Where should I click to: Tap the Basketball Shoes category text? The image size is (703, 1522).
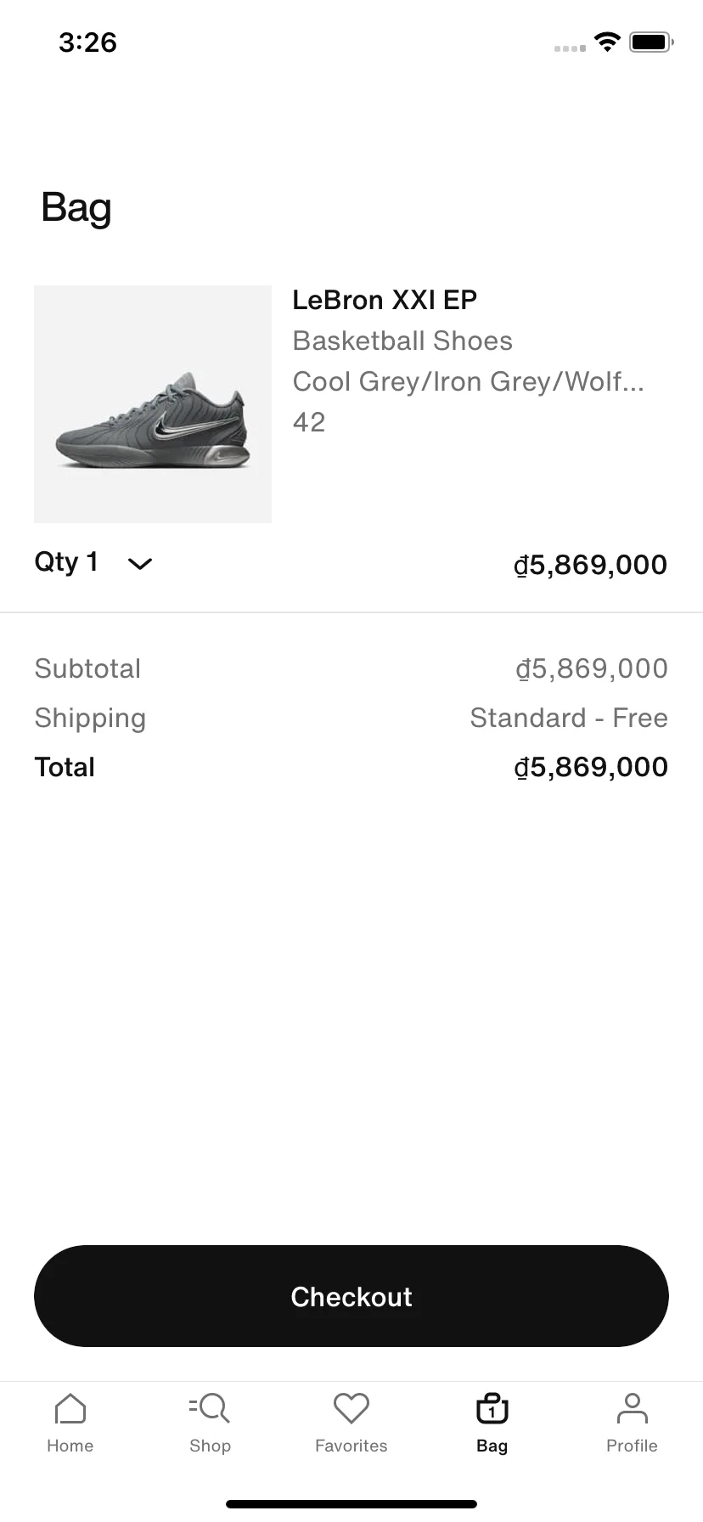pos(402,341)
